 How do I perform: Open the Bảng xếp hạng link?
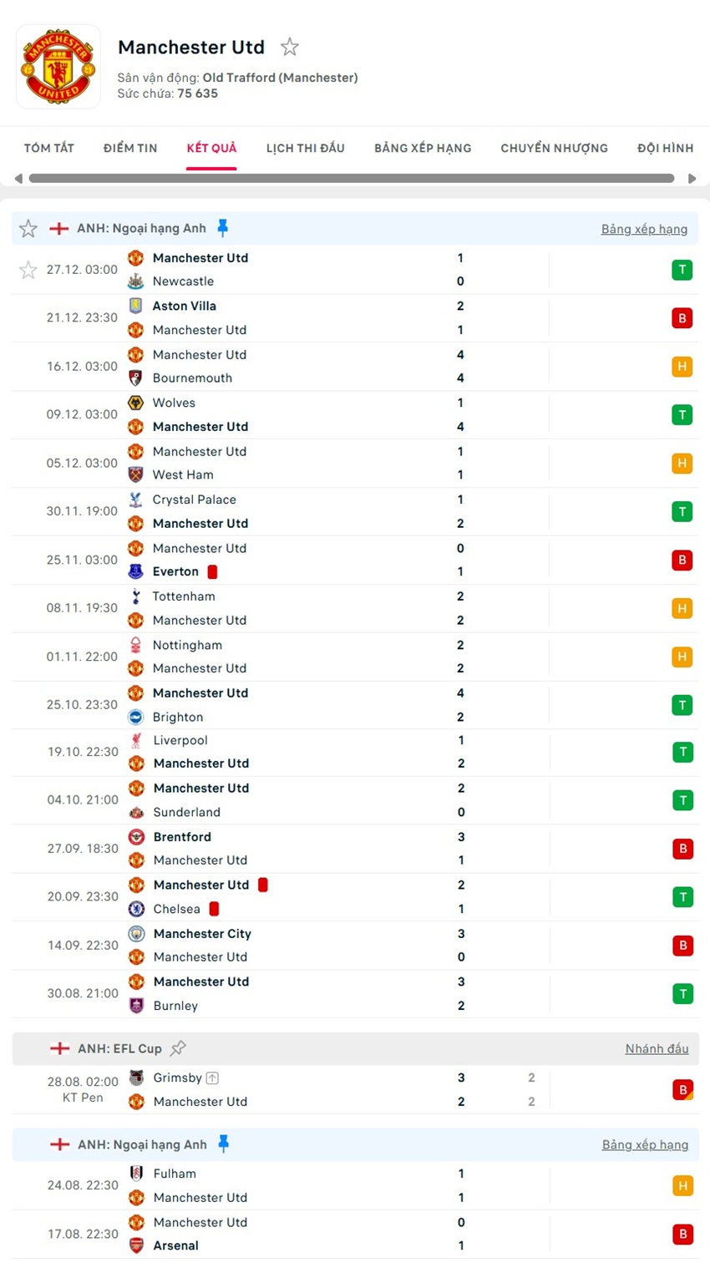point(645,228)
